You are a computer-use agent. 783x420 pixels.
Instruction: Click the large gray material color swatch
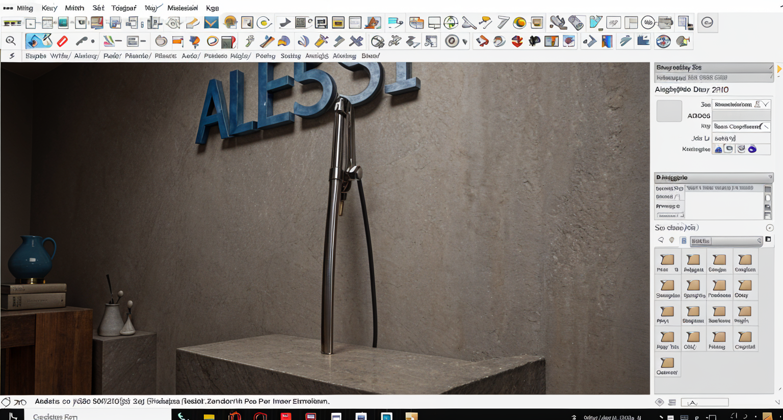(x=669, y=111)
